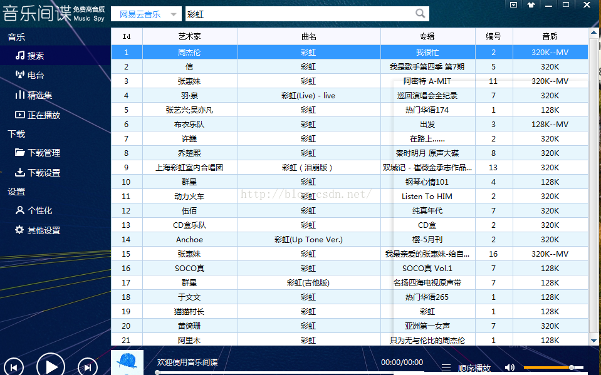Select album 我是歌手第四季 第7期
This screenshot has height=375, width=601.
click(x=427, y=66)
